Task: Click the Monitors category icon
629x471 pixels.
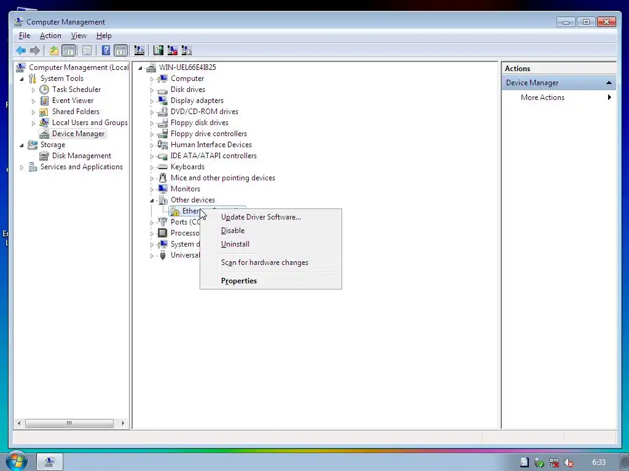Action: (162, 189)
